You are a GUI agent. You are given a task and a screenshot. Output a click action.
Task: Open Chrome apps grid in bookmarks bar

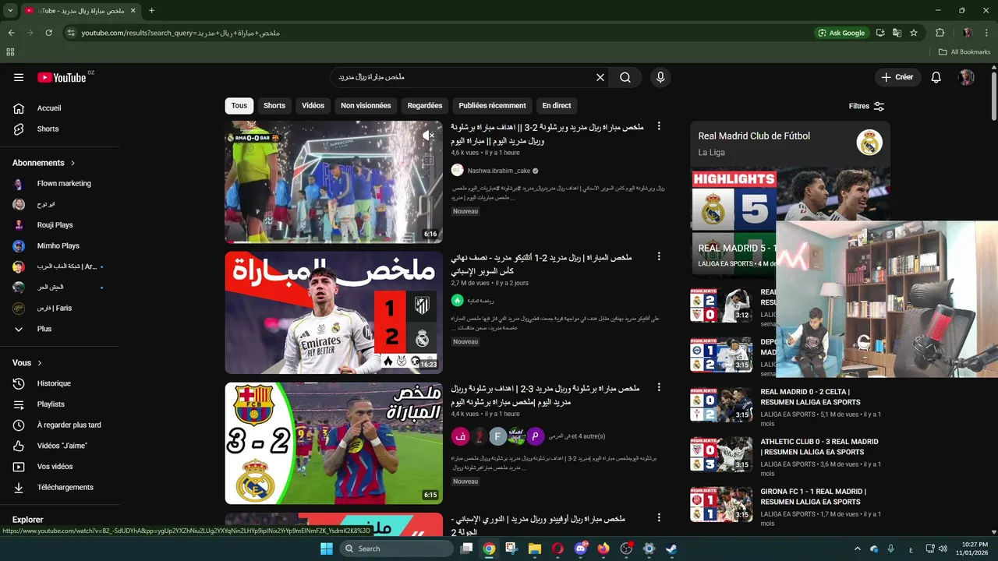coord(10,52)
